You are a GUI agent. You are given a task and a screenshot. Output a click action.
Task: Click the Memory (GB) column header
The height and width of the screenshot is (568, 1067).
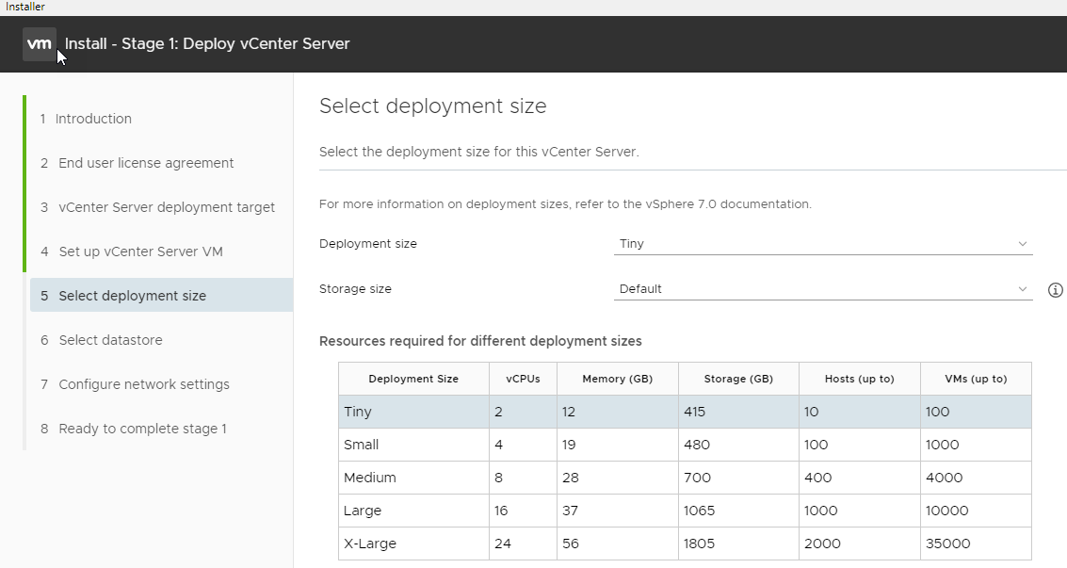(x=617, y=379)
